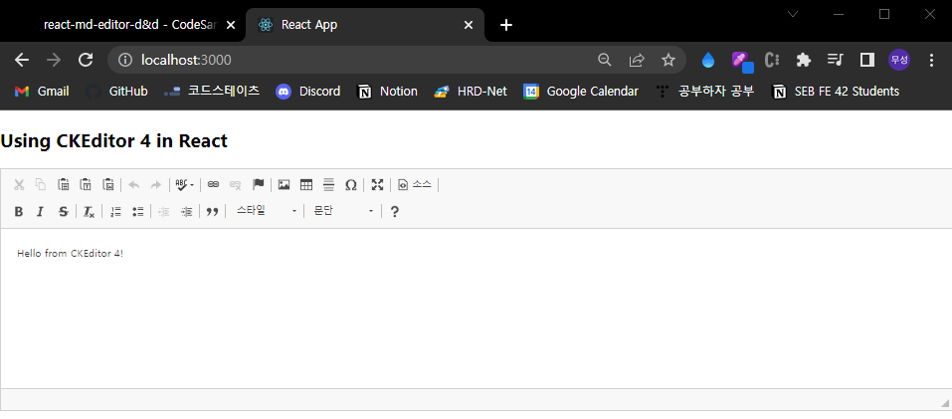Viewport: 952px width, 419px height.
Task: Toggle the browser side panel
Action: coord(867,60)
